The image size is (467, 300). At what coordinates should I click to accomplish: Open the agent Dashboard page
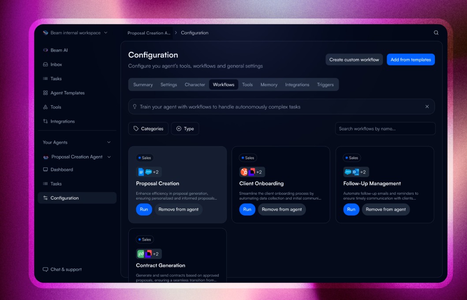[x=61, y=170]
